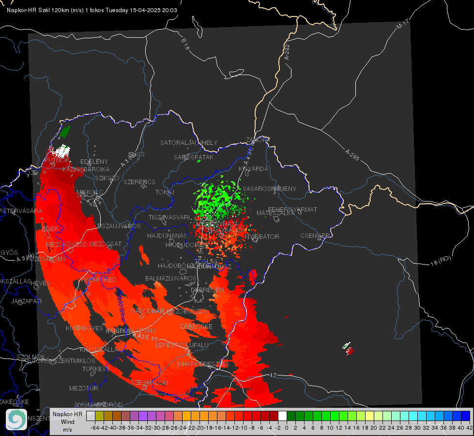Choose the dark blue swatch before 42
This screenshot has width=474, height=436.
coord(466,416)
